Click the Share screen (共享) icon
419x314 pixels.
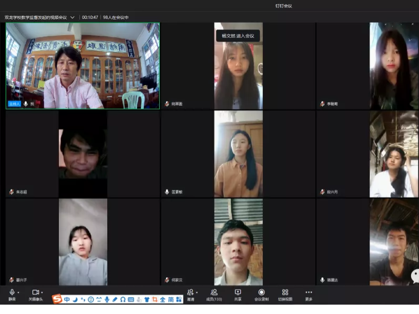point(238,292)
